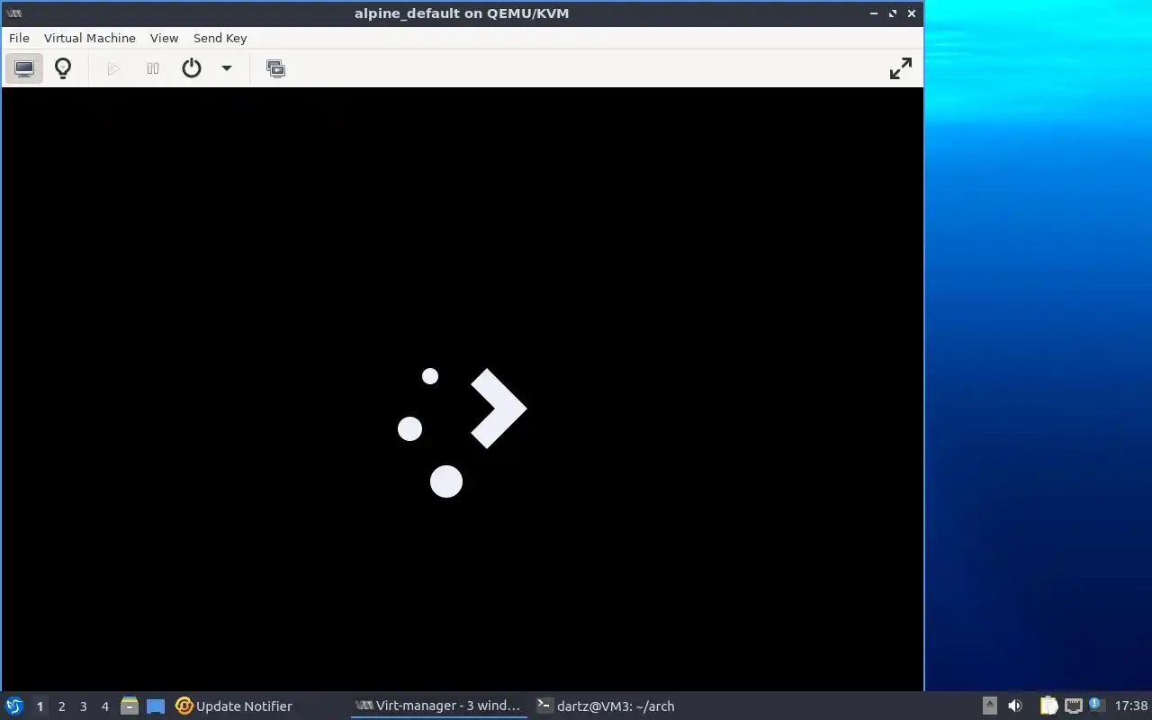Show virtual hardware details lightbulb icon

63,68
